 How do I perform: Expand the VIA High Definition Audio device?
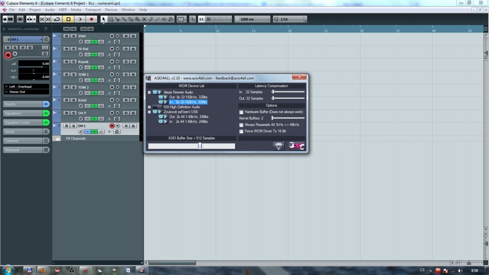tap(149, 107)
